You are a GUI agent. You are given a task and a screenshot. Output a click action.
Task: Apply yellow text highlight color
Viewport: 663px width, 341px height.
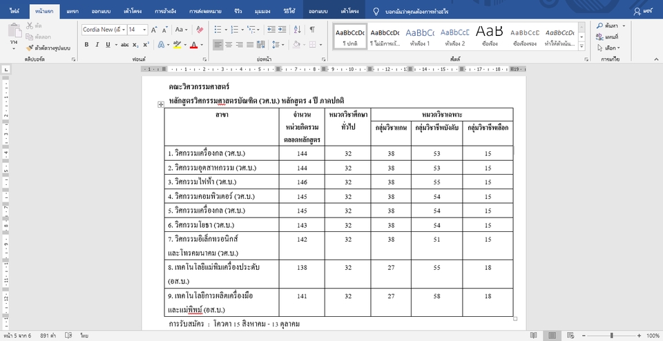177,44
